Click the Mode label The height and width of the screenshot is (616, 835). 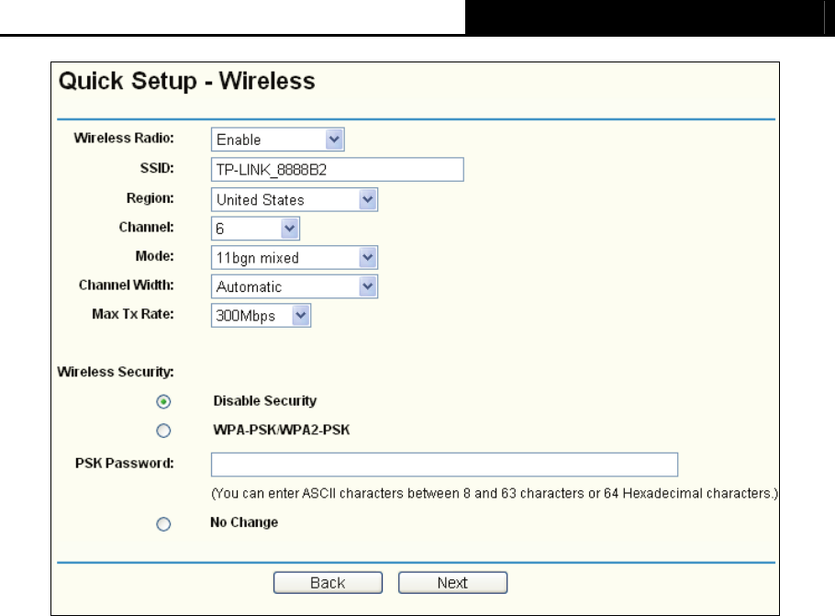(154, 256)
